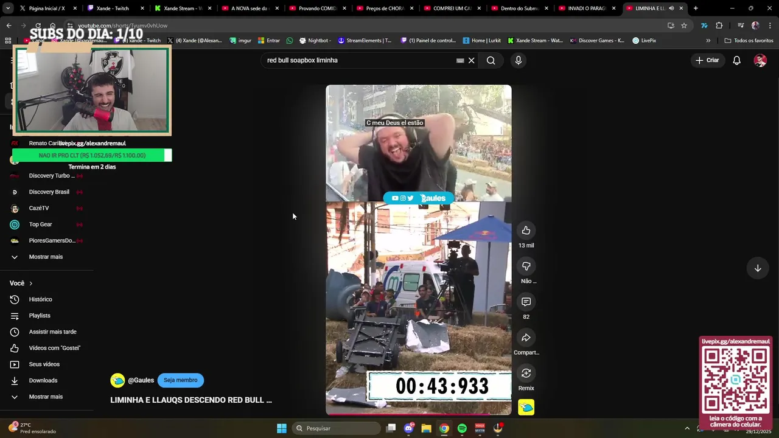
Task: Open the Home | Lurkit bookmark
Action: tap(481, 41)
